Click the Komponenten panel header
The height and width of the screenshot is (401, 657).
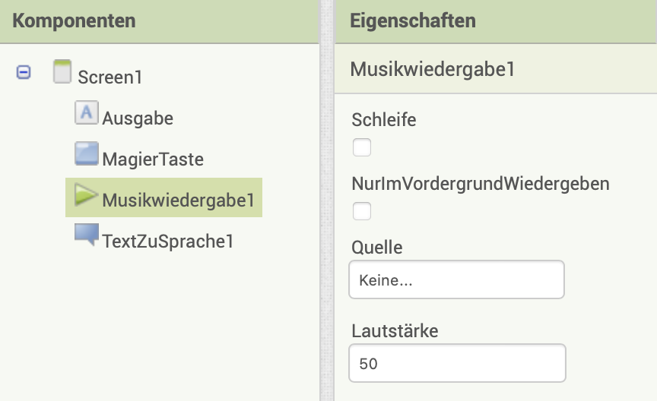click(75, 21)
